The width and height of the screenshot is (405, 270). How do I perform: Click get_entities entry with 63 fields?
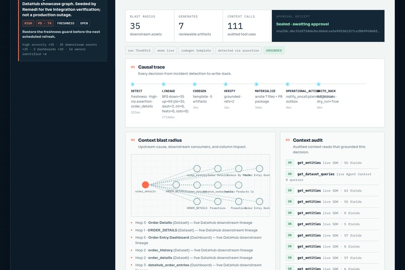click(x=332, y=191)
